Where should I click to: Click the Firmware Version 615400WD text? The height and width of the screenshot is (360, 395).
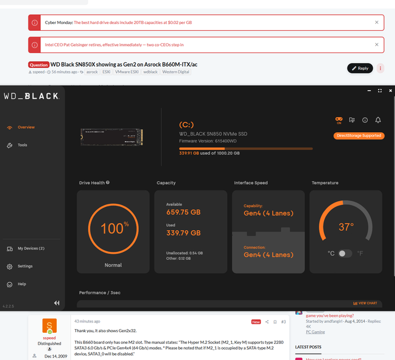(208, 141)
